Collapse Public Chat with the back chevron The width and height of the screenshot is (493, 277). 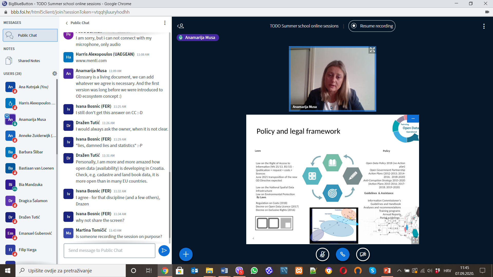tap(67, 23)
